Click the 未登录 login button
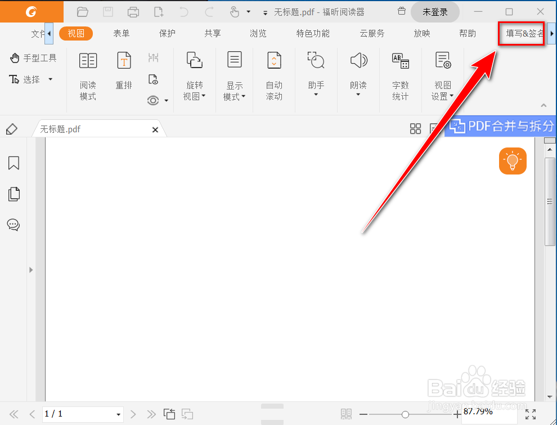The width and height of the screenshot is (557, 425). pos(435,12)
